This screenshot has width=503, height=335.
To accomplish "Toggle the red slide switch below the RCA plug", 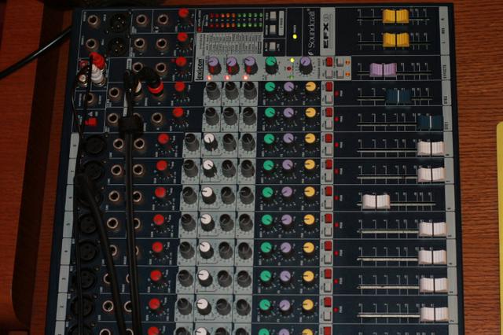I will click(91, 121).
